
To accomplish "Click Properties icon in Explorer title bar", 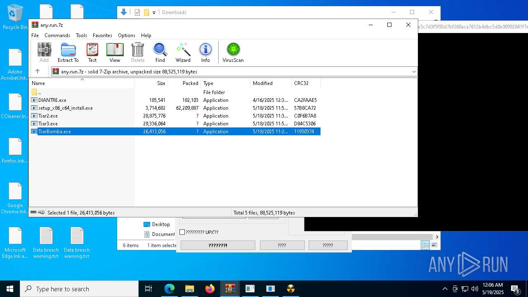I will 137,12.
